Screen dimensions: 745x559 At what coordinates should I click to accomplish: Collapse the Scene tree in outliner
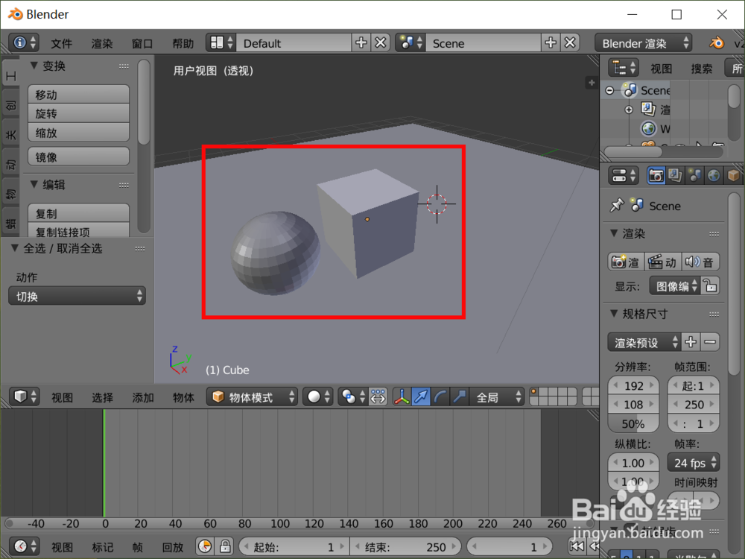609,90
